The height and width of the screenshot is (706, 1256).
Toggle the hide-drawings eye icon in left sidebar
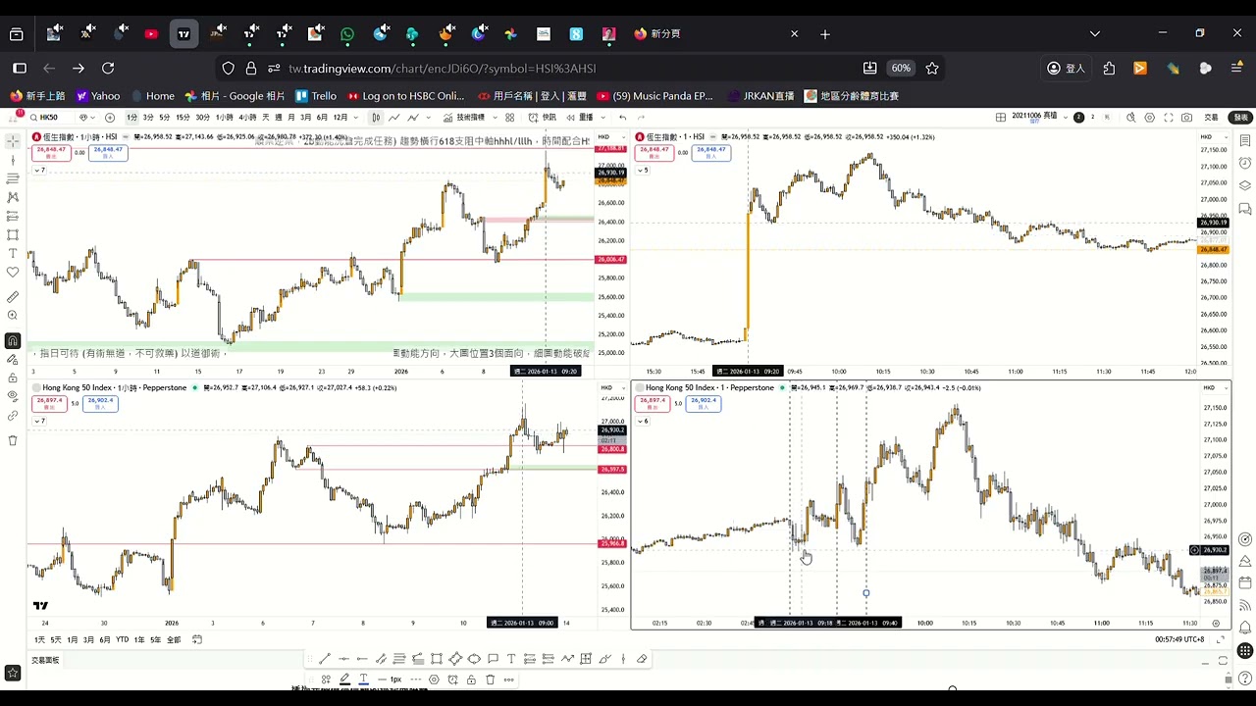pyautogui.click(x=13, y=396)
